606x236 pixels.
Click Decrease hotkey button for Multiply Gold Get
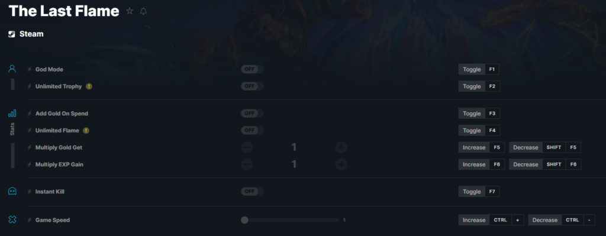[x=545, y=147]
